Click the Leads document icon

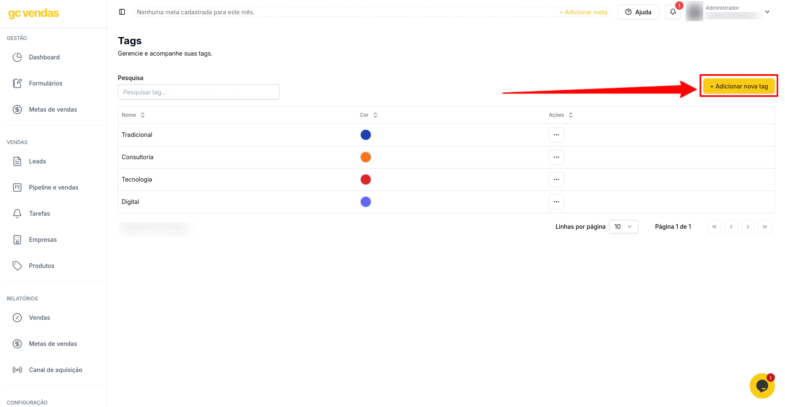[17, 161]
